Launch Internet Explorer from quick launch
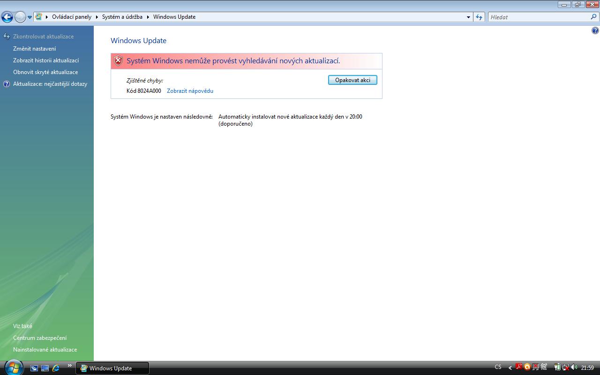This screenshot has height=375, width=600. (56, 368)
